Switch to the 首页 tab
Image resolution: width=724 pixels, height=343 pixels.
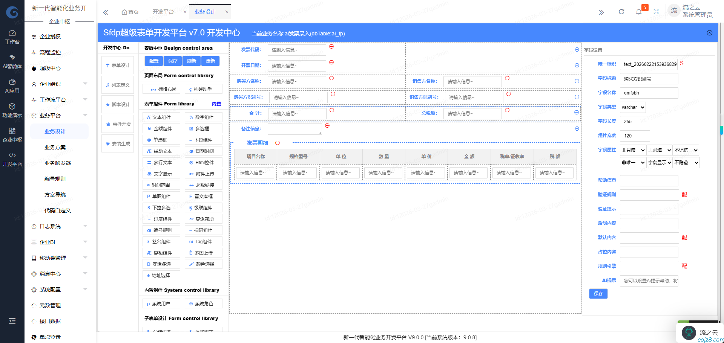click(x=130, y=12)
